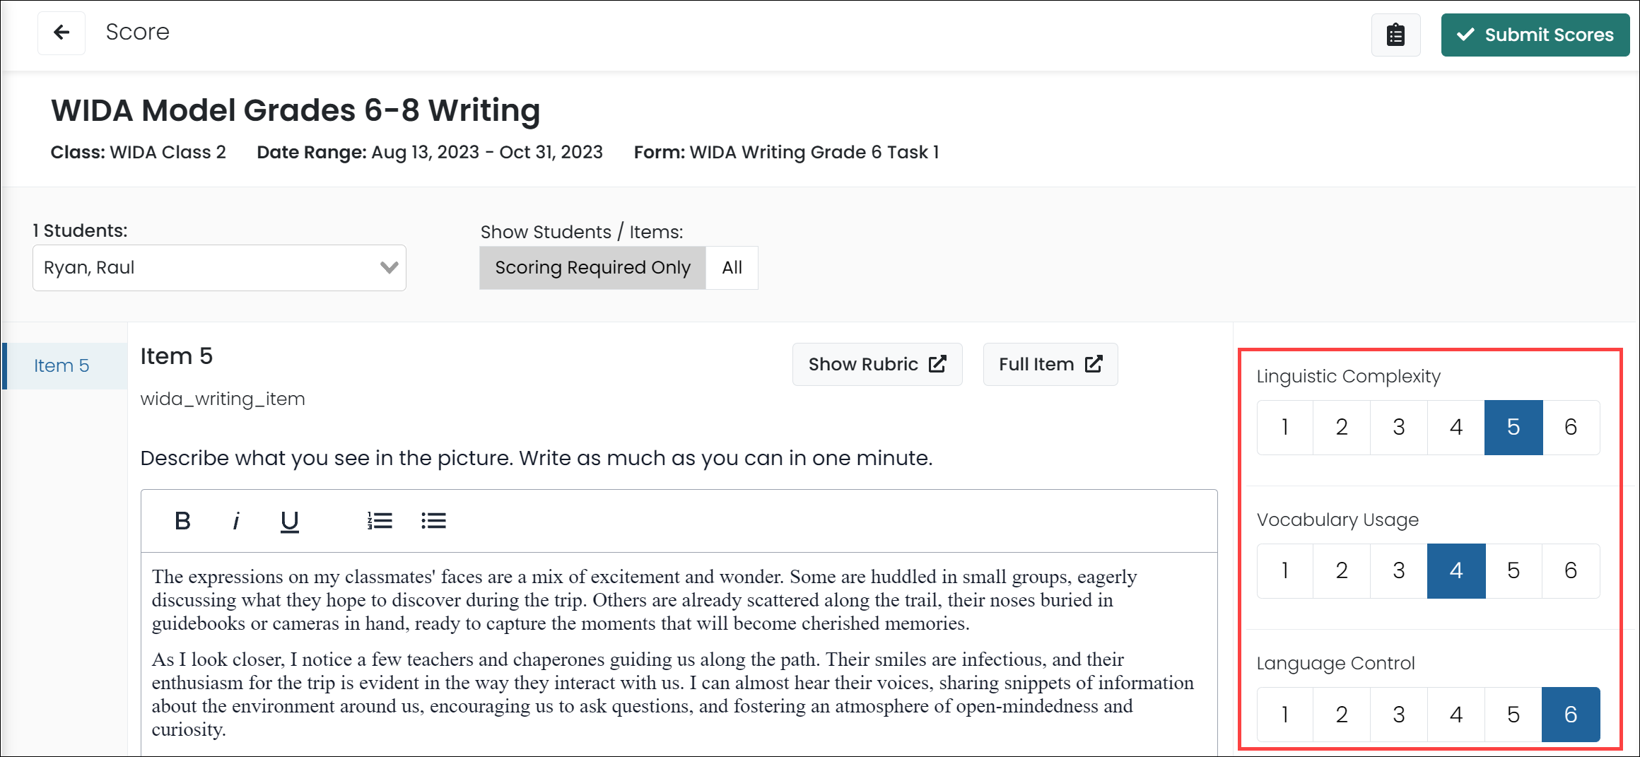Click the Class: WIDA Class 2 text

click(x=139, y=152)
